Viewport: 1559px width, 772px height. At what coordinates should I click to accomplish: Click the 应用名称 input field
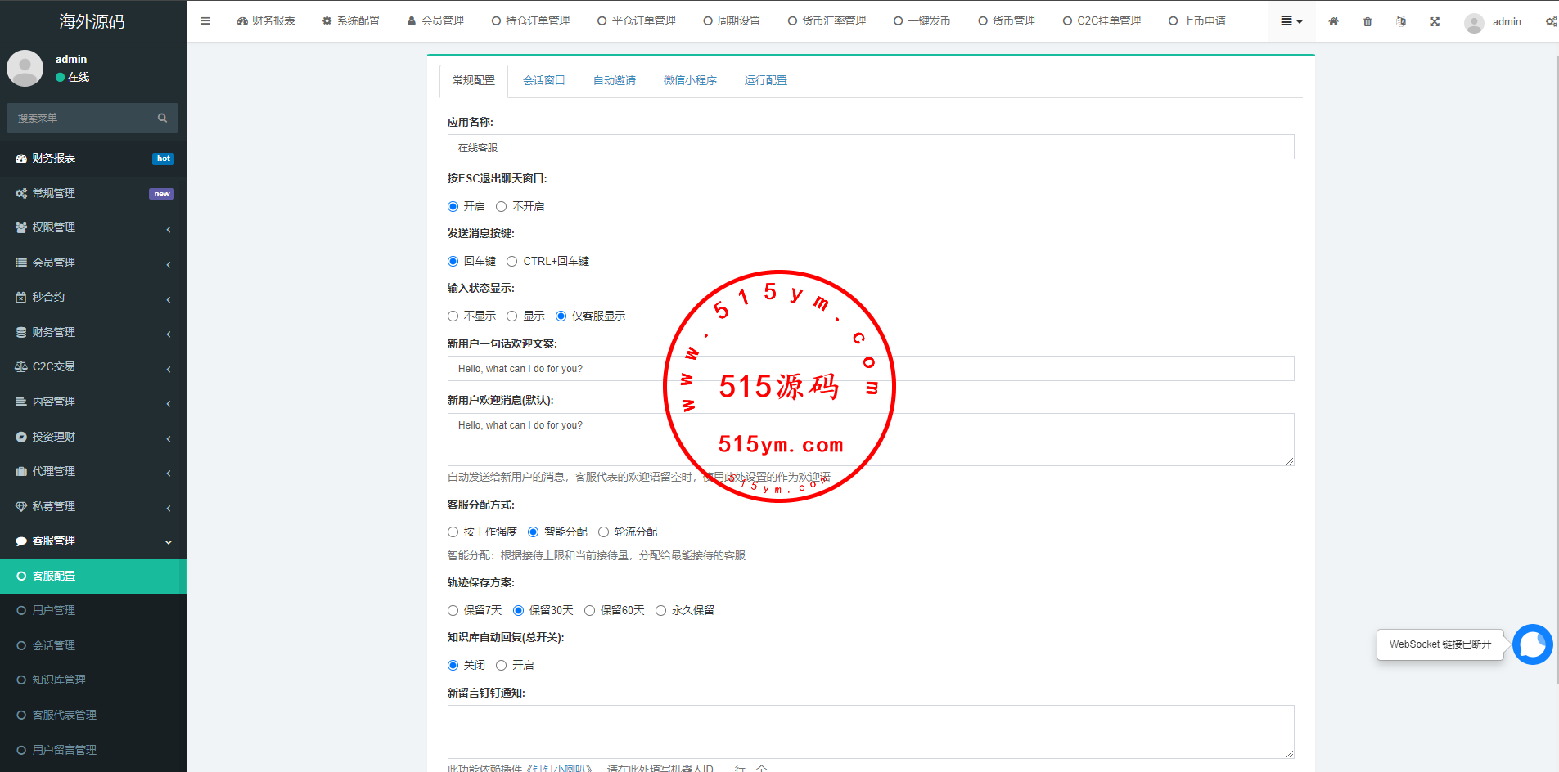(x=870, y=147)
